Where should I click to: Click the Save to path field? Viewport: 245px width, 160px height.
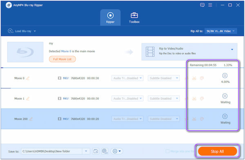point(52,151)
